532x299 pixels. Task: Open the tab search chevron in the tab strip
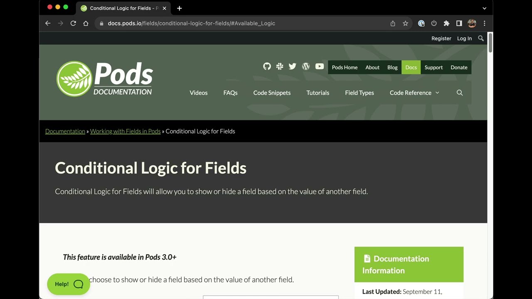pos(484,8)
